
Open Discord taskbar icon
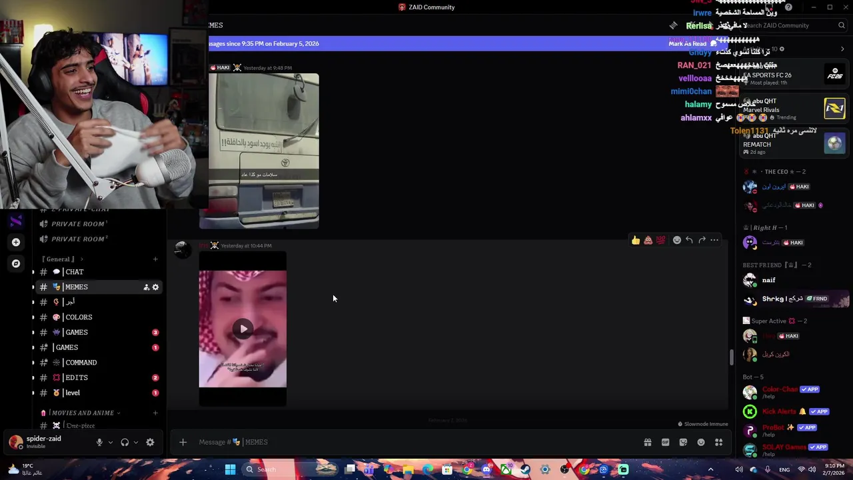coord(486,469)
